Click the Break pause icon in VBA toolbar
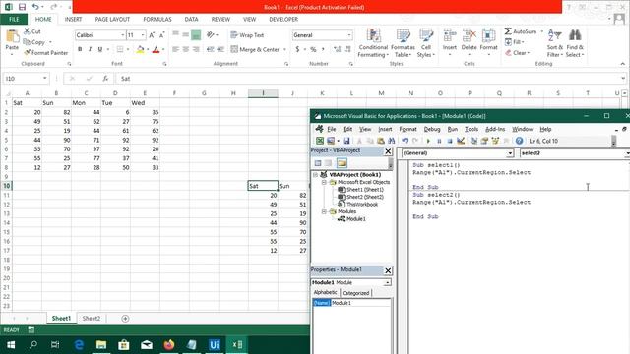Screen dimensions: 630x354 [439, 141]
